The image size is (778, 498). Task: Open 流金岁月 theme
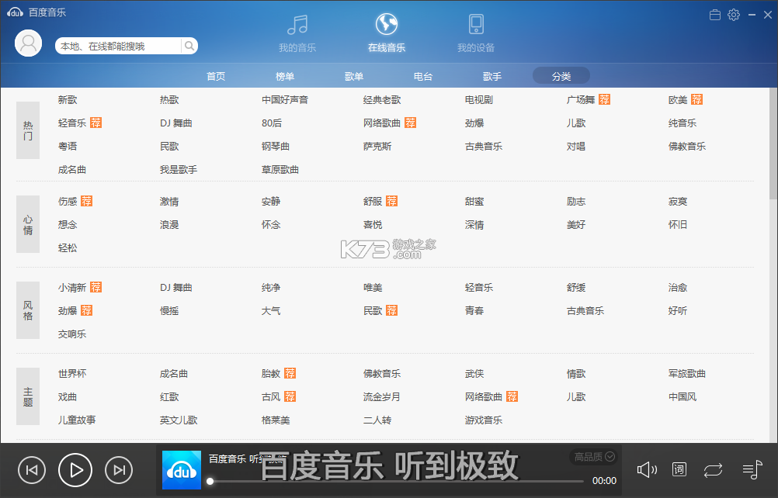point(382,397)
